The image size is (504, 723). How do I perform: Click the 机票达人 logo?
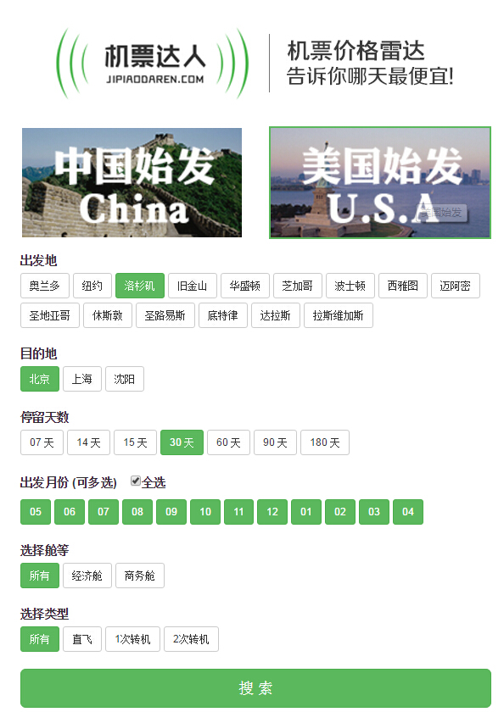(x=153, y=64)
